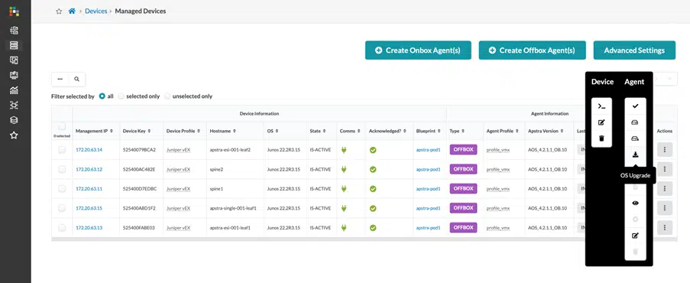Viewport: 690px width, 283px height.
Task: Sort by Acknowledged? column
Action: pos(387,131)
